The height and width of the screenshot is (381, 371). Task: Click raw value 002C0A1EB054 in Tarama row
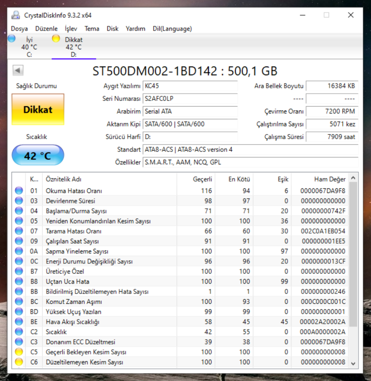[323, 231]
